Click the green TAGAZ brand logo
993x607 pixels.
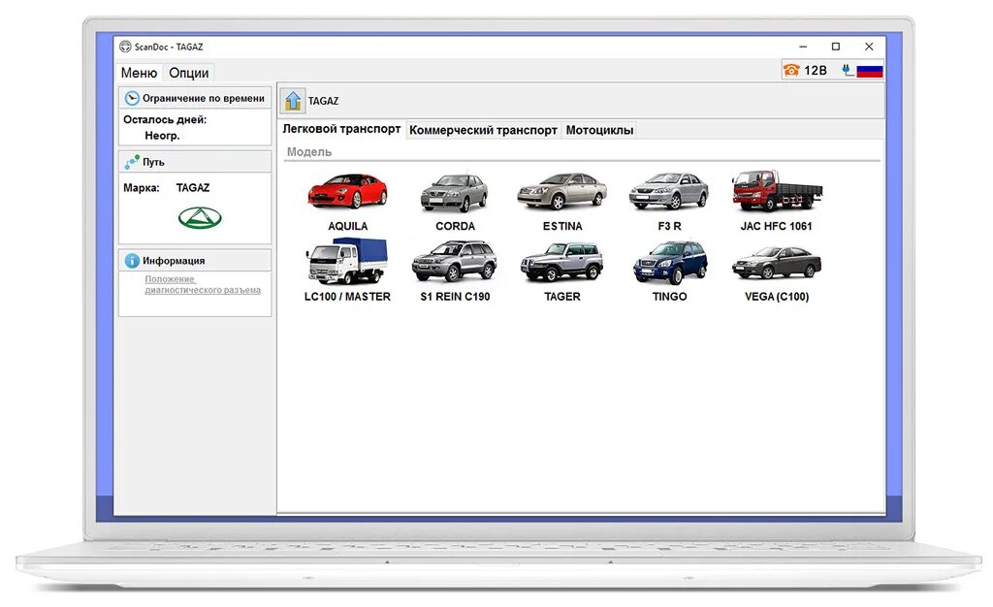point(200,218)
